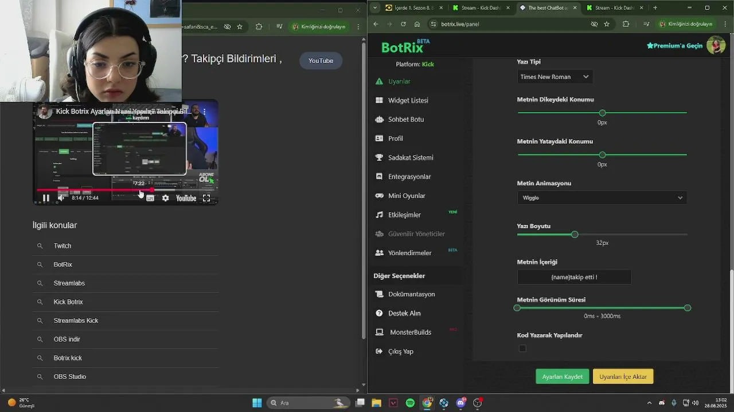
Task: Click the Güvenilir Yöneticiler group icon
Action: click(x=379, y=234)
